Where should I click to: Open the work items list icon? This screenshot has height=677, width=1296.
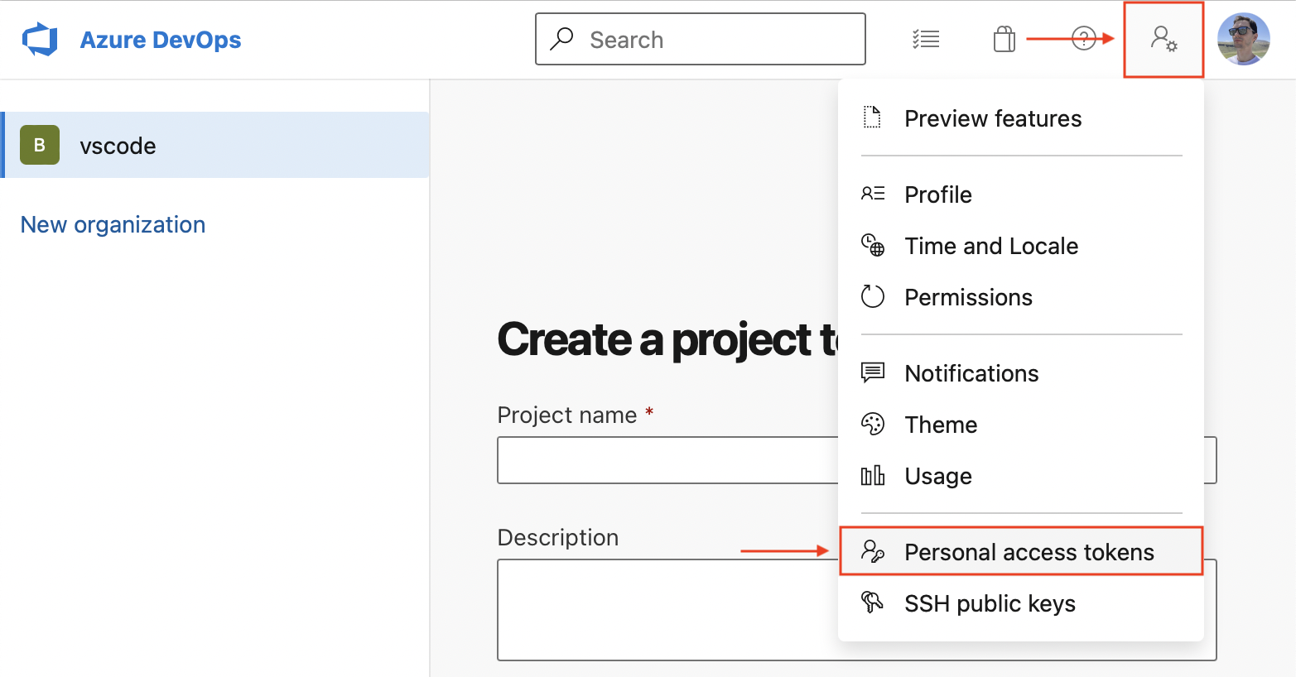[x=925, y=38]
